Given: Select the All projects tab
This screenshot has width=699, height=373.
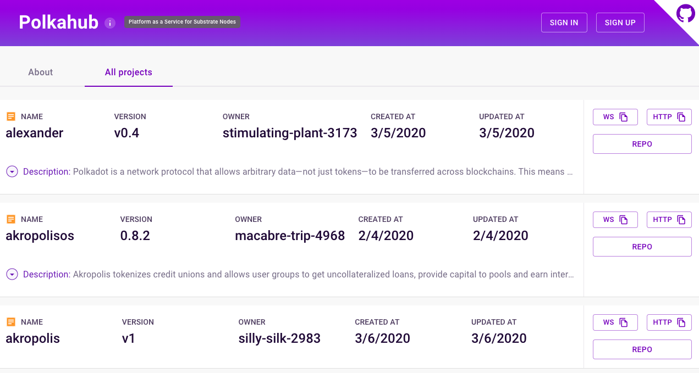Looking at the screenshot, I should (129, 73).
